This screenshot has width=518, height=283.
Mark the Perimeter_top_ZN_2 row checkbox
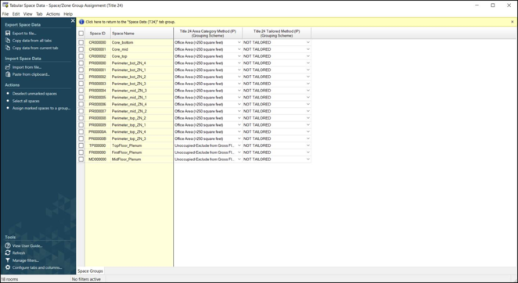click(81, 118)
